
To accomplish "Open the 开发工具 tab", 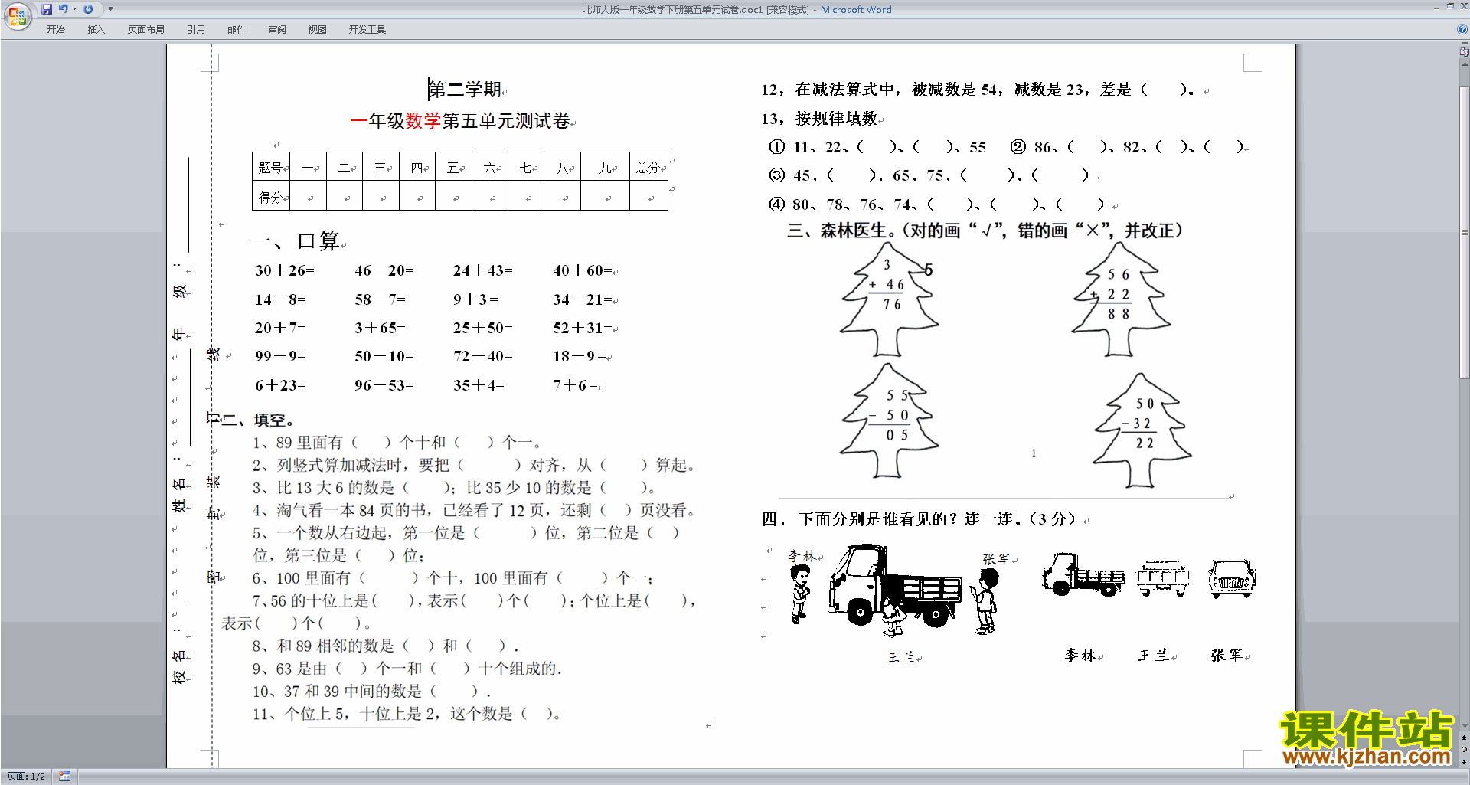I will pos(367,30).
